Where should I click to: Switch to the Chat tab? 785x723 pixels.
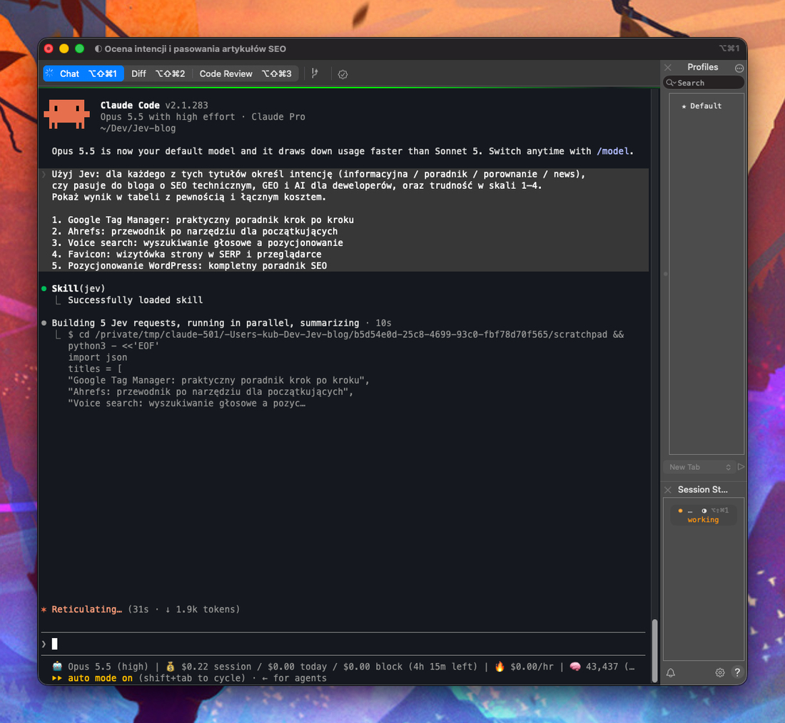tap(83, 73)
